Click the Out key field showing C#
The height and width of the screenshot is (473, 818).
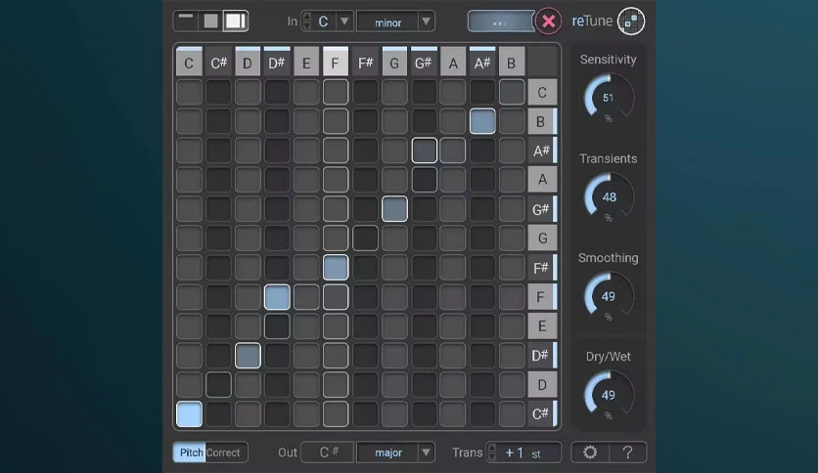click(328, 452)
